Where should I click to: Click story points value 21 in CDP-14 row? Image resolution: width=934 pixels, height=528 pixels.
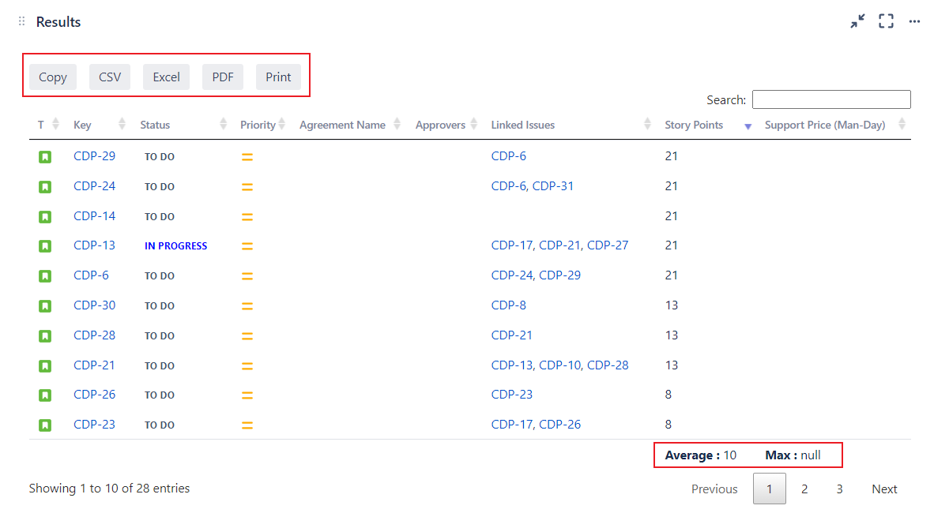[x=672, y=216]
